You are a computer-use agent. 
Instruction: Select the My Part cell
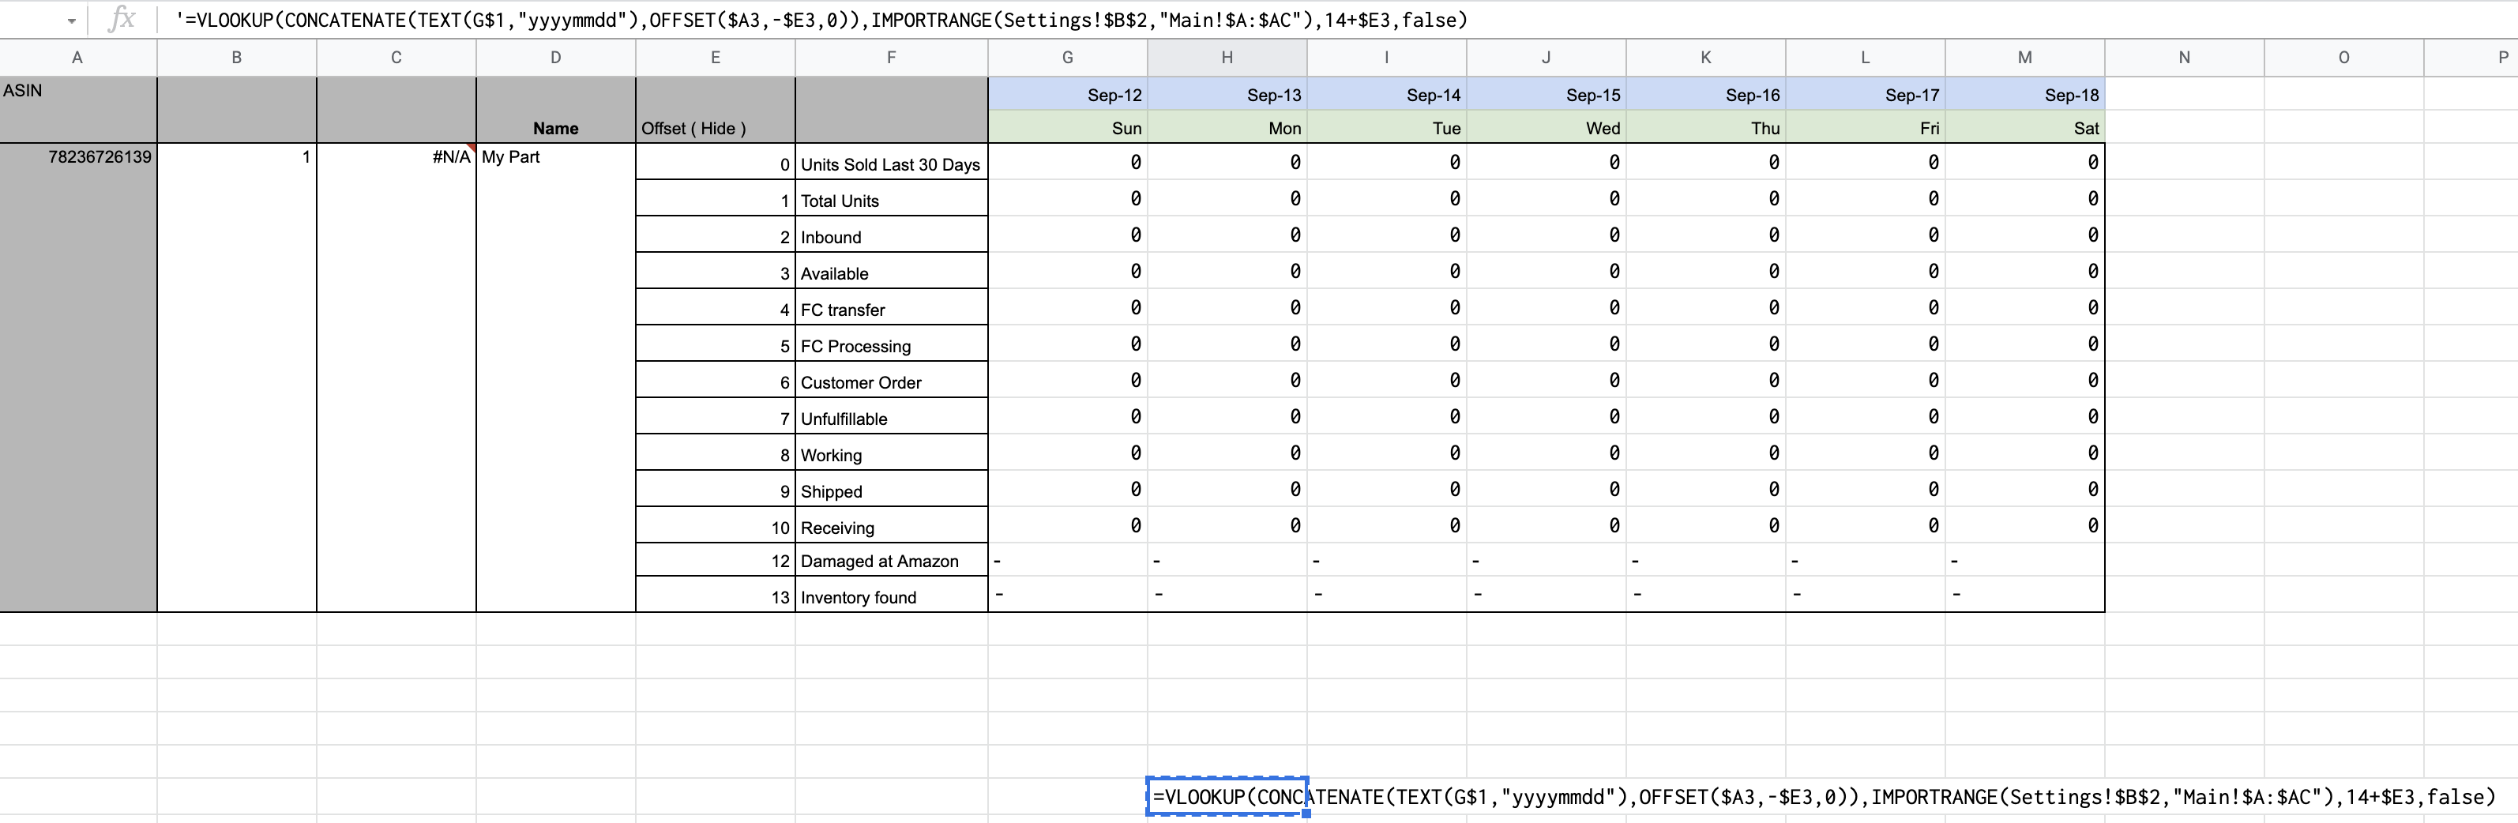click(555, 378)
